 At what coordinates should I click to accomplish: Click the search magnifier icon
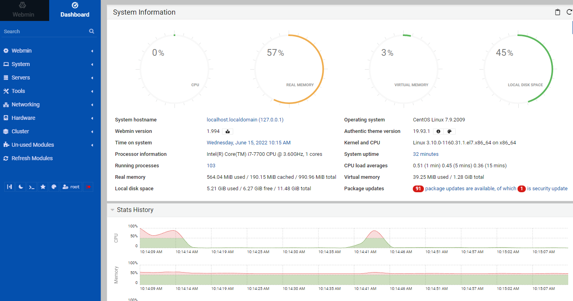[92, 31]
